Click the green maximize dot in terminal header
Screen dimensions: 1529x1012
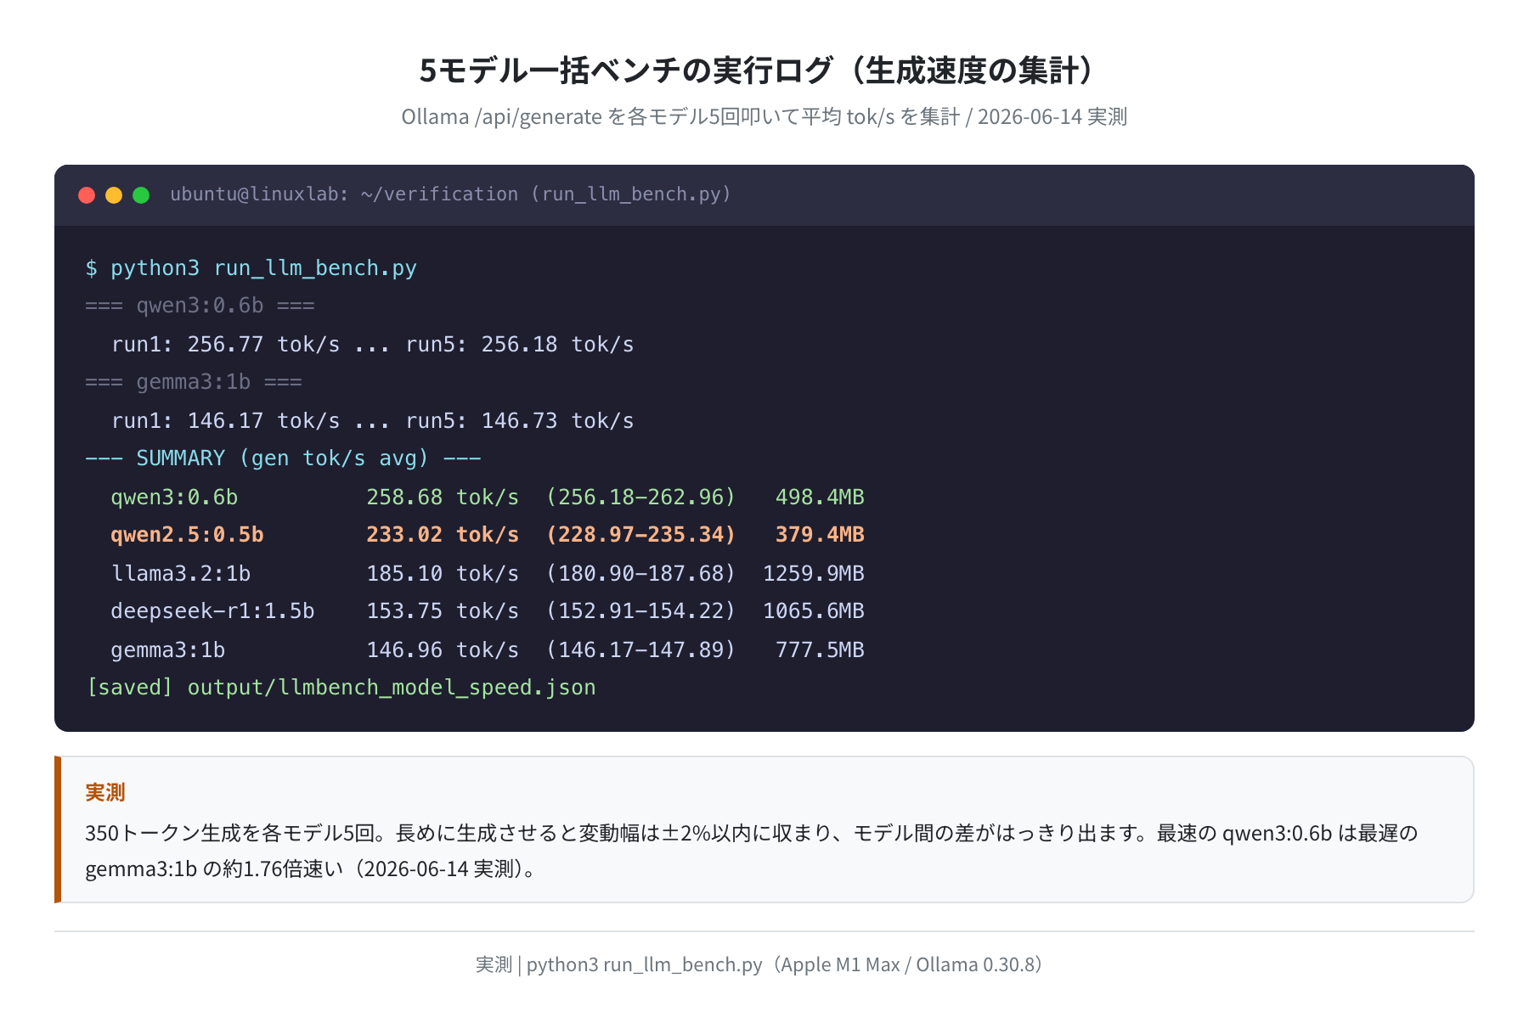(x=141, y=195)
